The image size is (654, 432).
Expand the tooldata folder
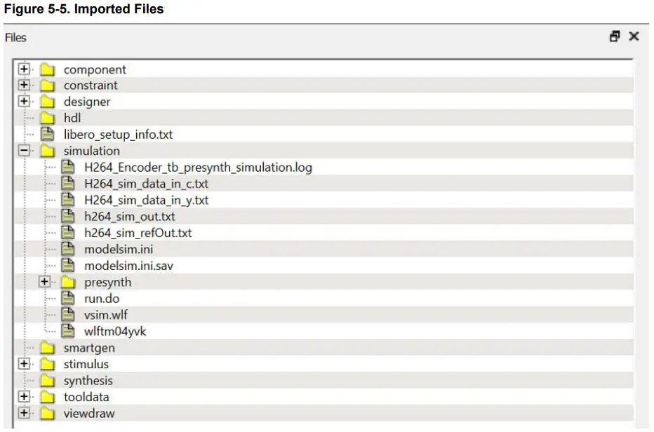click(x=25, y=397)
